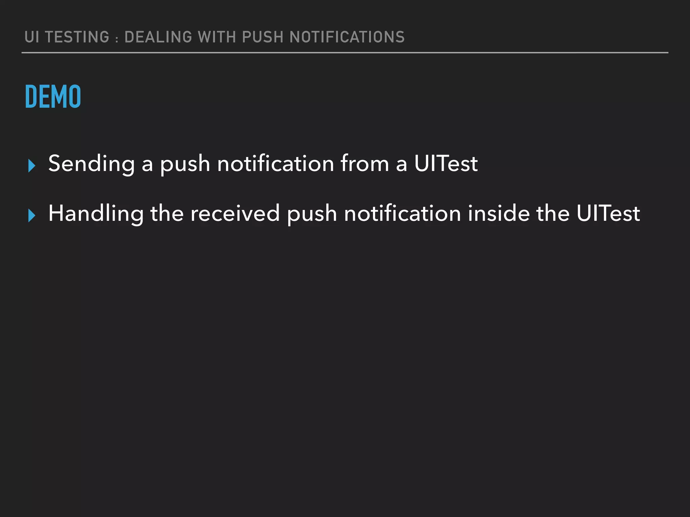Click the blue arrow bullet before "Handling"
690x517 pixels.
(32, 215)
